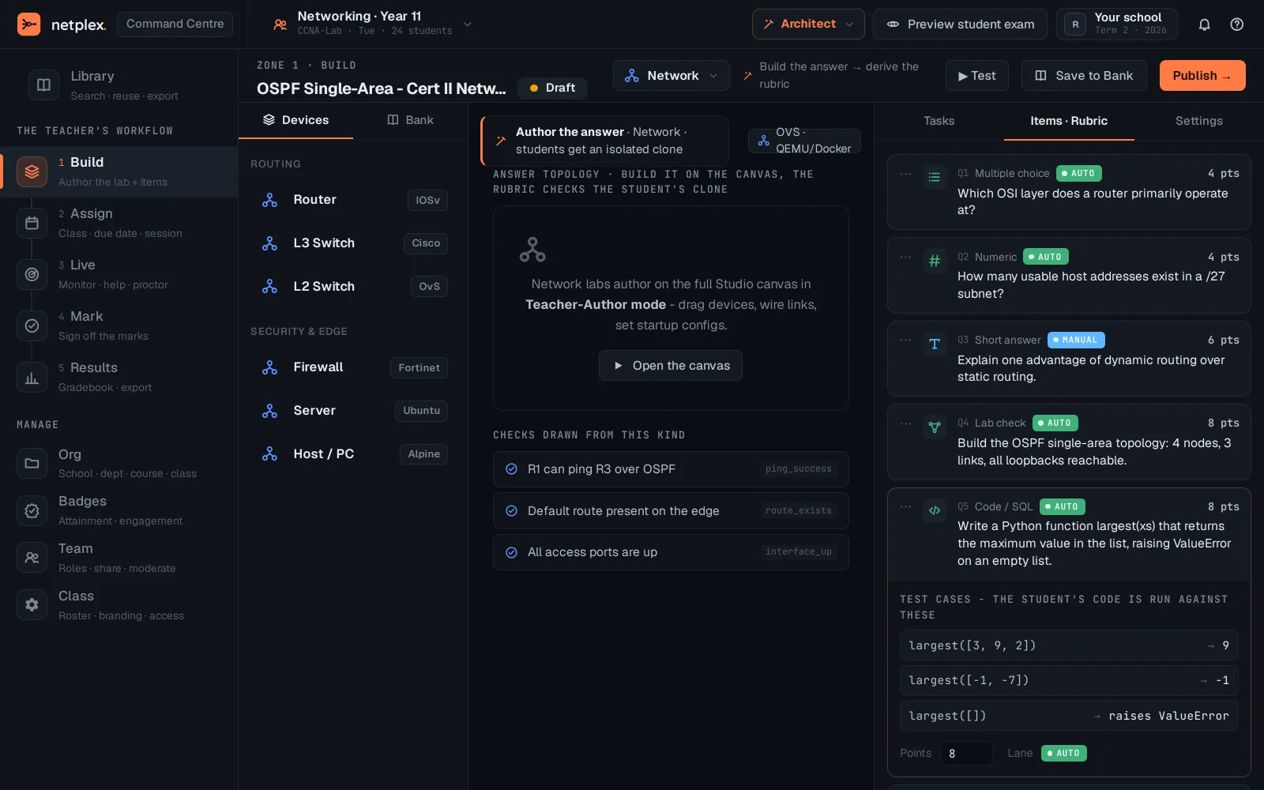
Task: Click the OVS QEMU/Docker chip
Action: tap(804, 141)
